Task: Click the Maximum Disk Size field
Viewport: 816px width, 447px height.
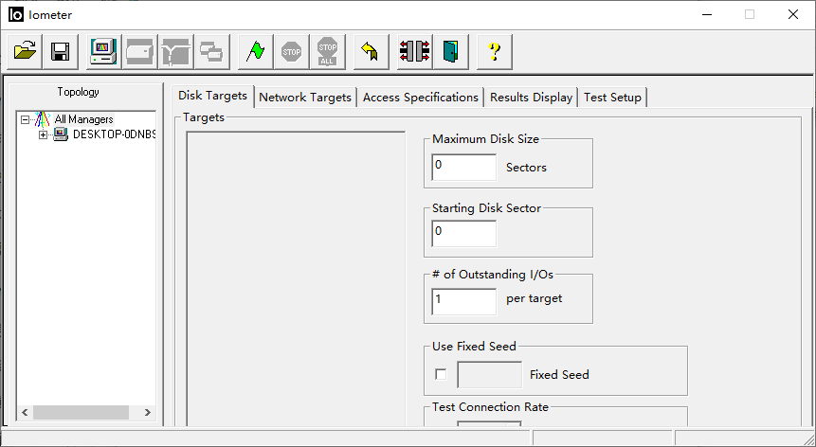Action: (463, 167)
